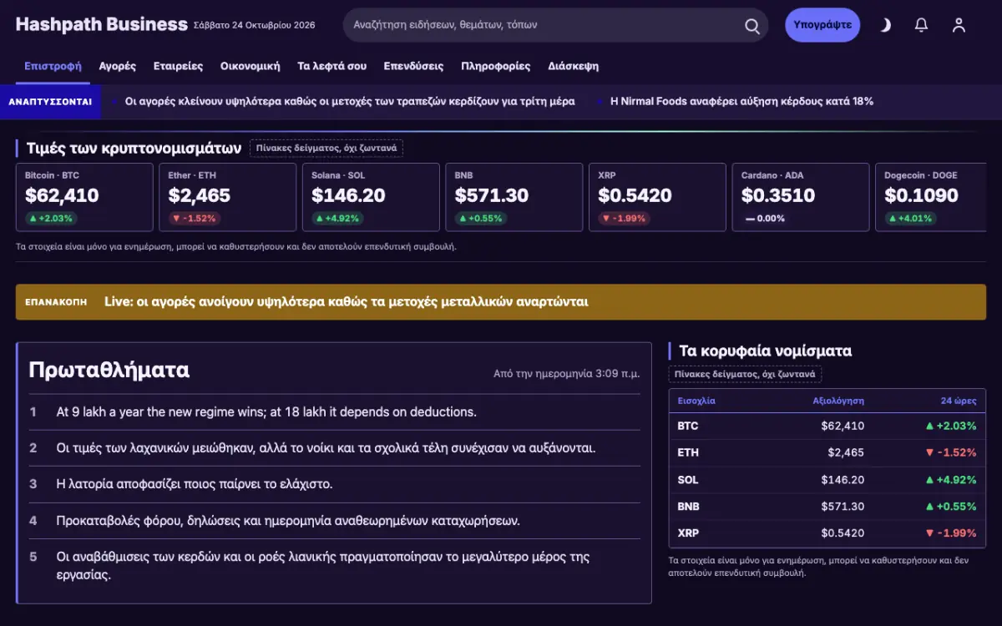
Task: Sort table by 24 ώρες column
Action: [959, 401]
